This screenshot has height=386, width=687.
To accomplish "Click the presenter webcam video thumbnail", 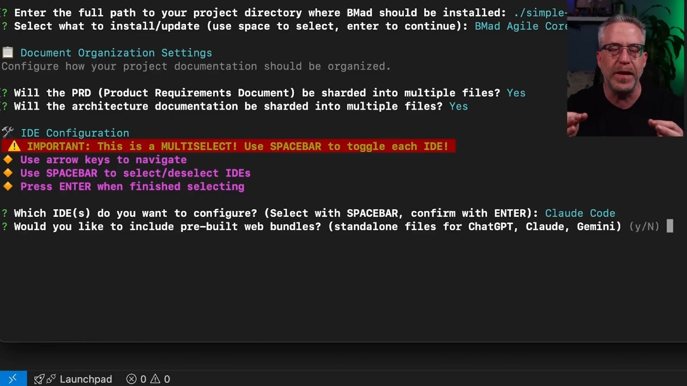I will pyautogui.click(x=626, y=68).
